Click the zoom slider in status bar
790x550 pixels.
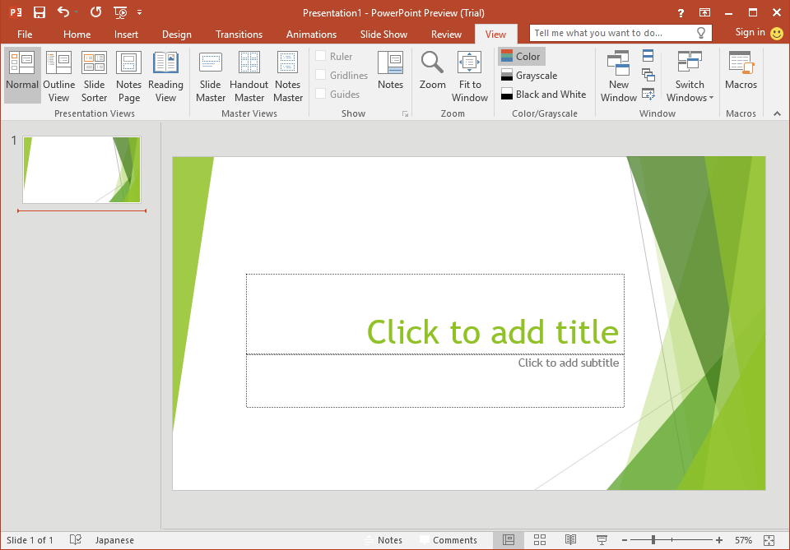coord(653,540)
